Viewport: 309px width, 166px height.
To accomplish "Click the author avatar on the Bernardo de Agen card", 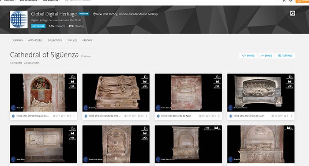I will tap(158, 116).
